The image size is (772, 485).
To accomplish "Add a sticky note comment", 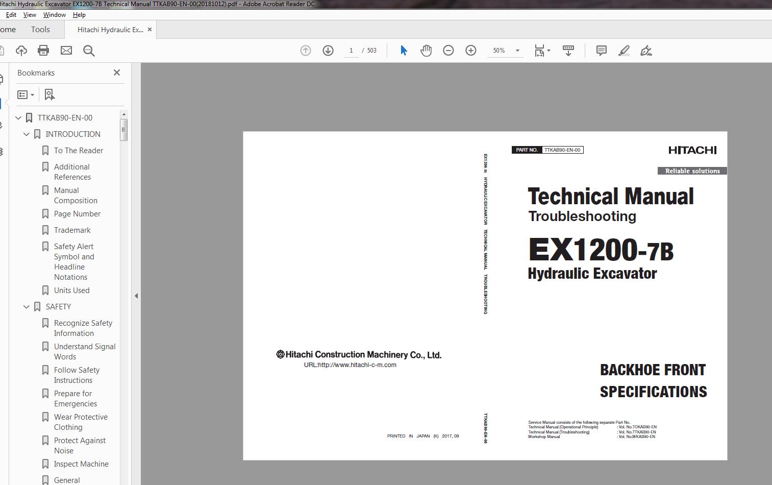I will pos(602,51).
